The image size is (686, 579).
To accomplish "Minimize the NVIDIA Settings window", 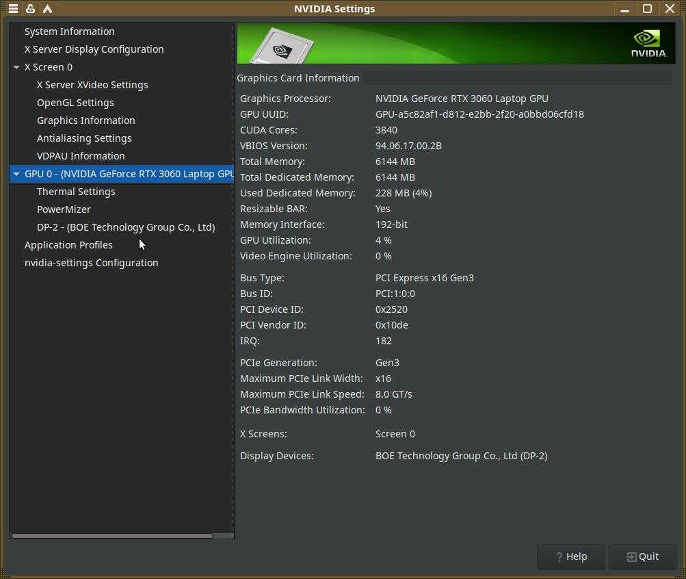I will [x=624, y=9].
